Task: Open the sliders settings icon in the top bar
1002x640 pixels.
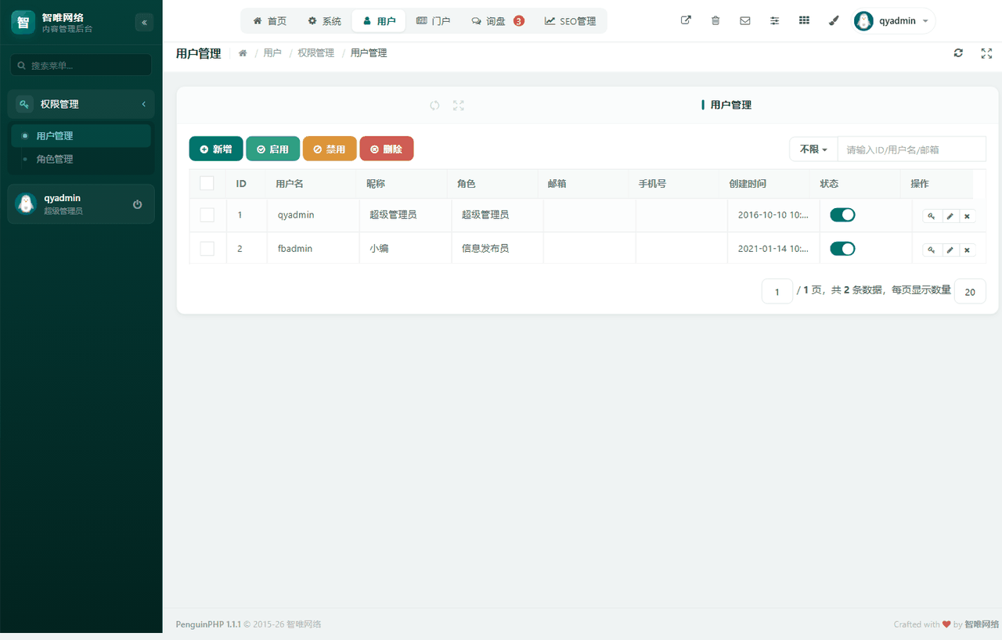Action: [775, 21]
